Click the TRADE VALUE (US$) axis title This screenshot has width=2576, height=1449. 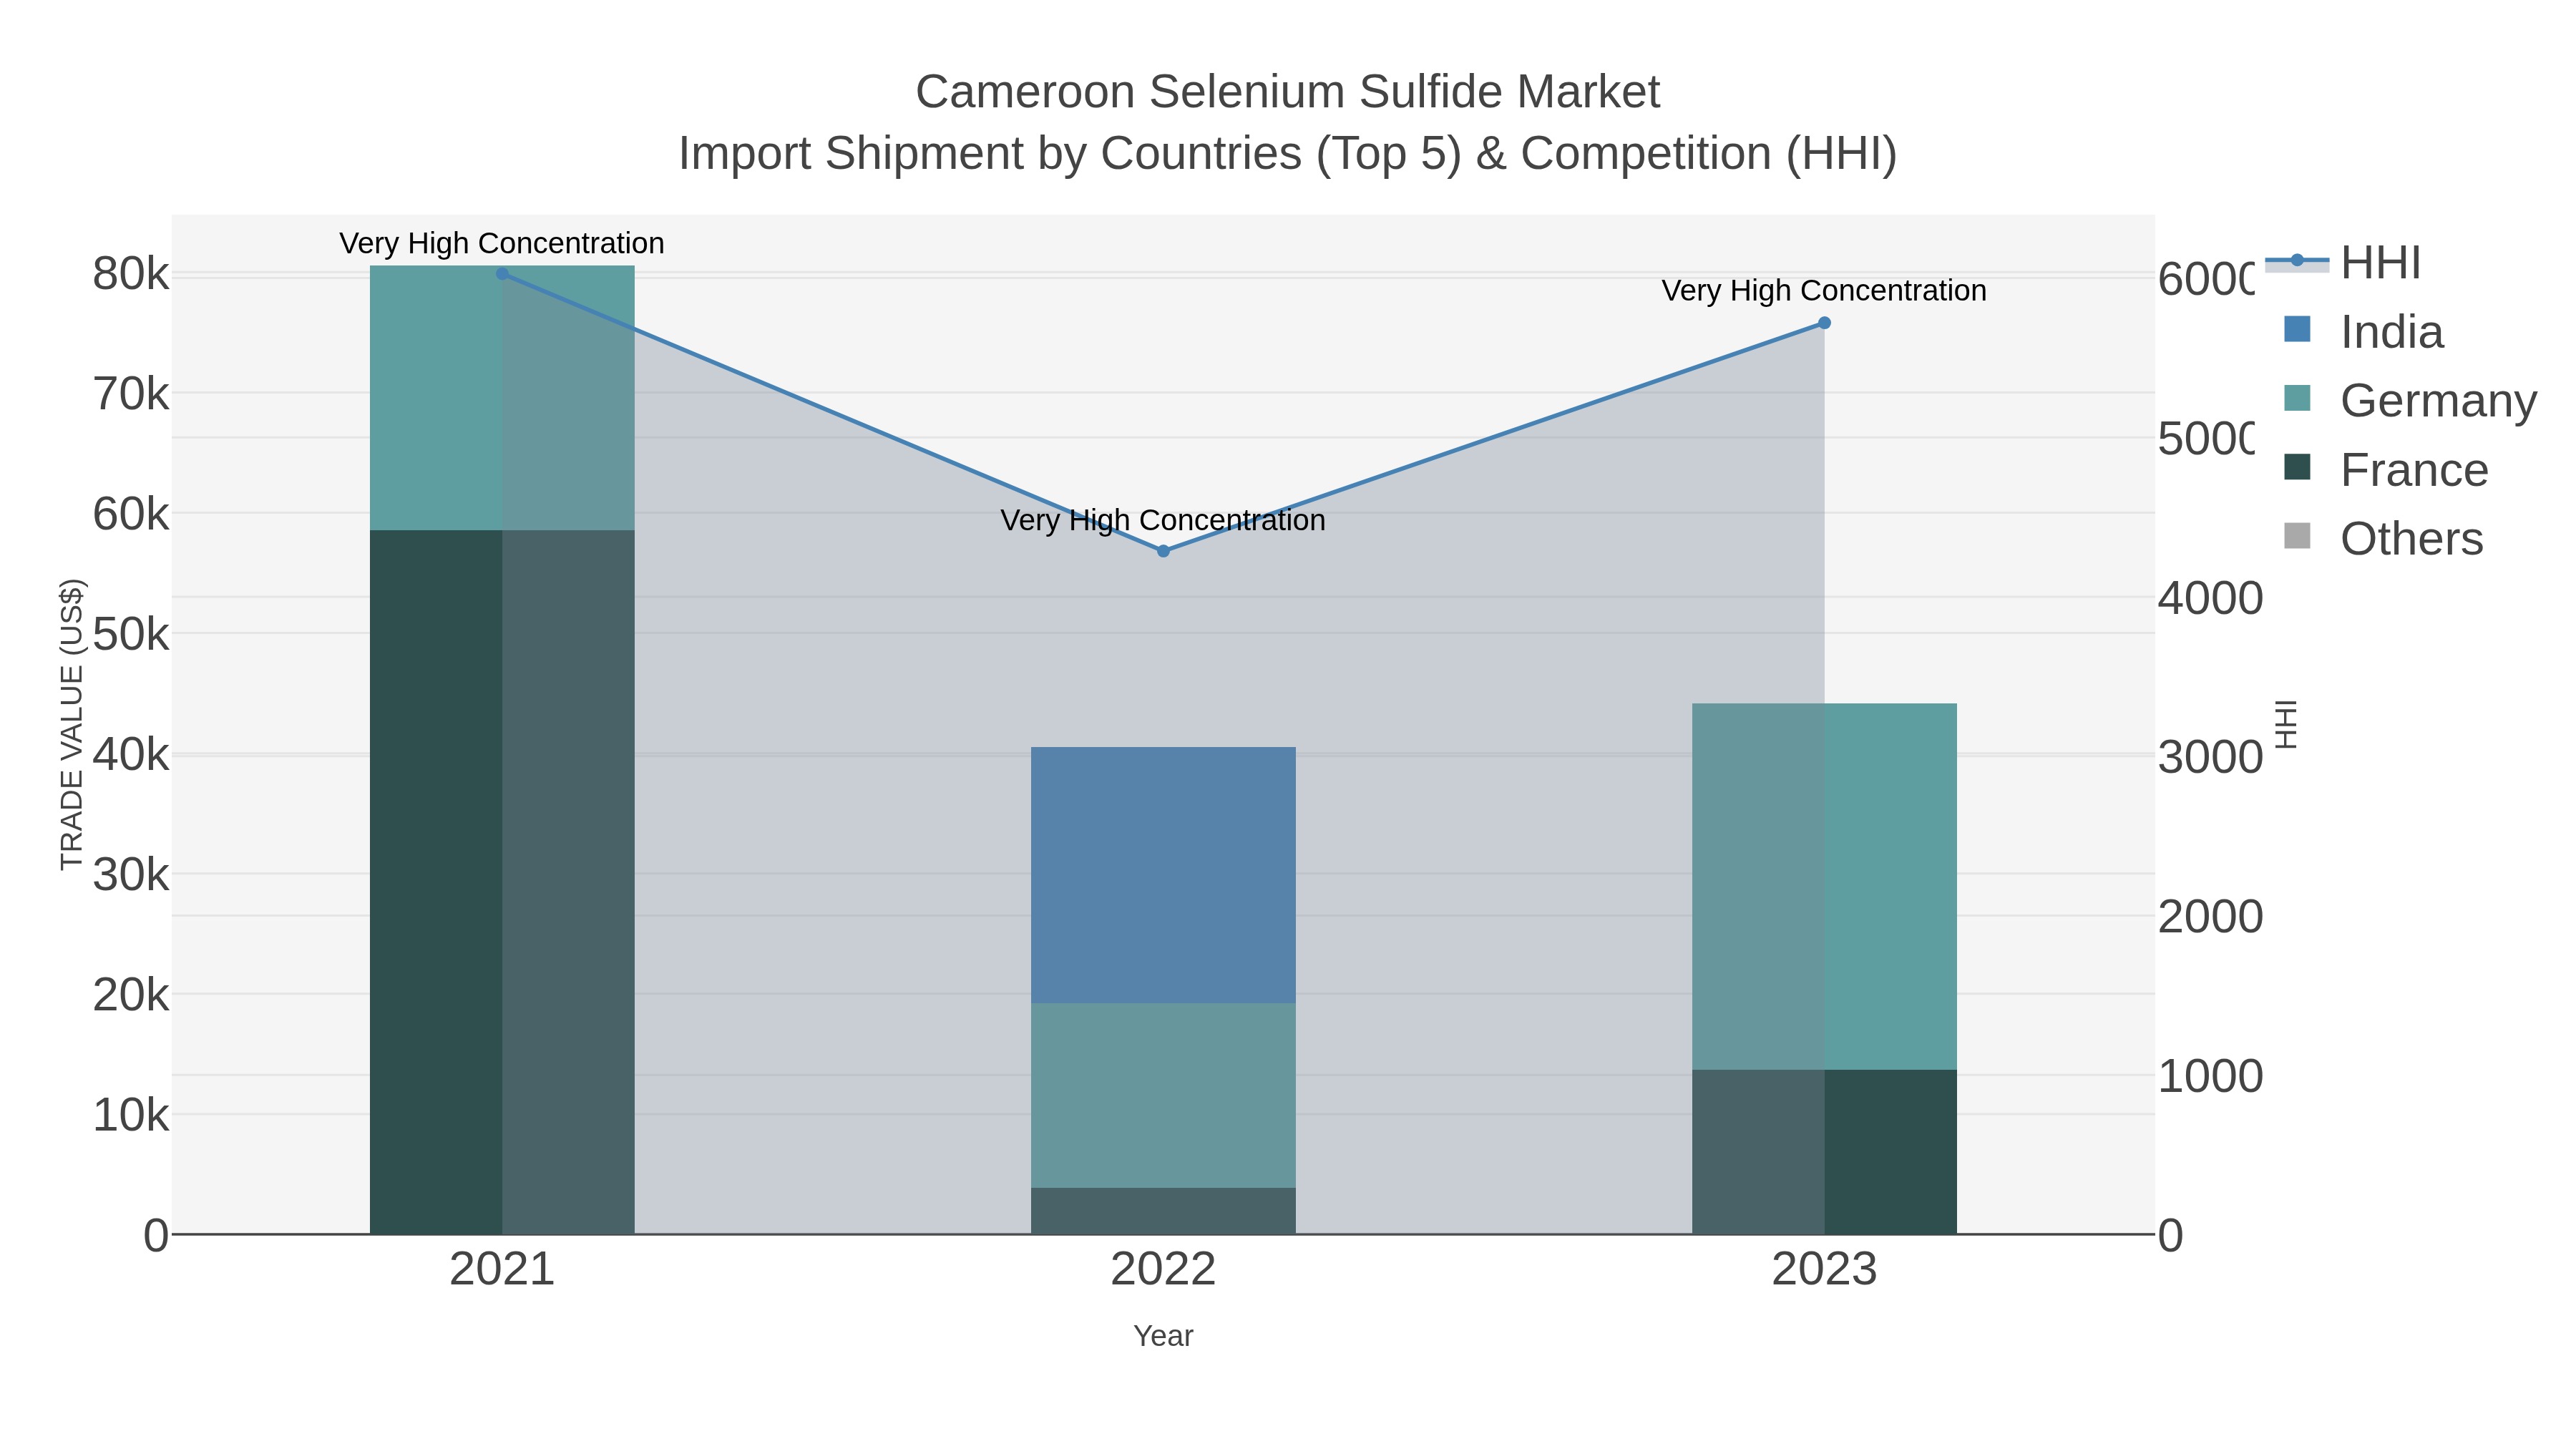click(x=72, y=724)
